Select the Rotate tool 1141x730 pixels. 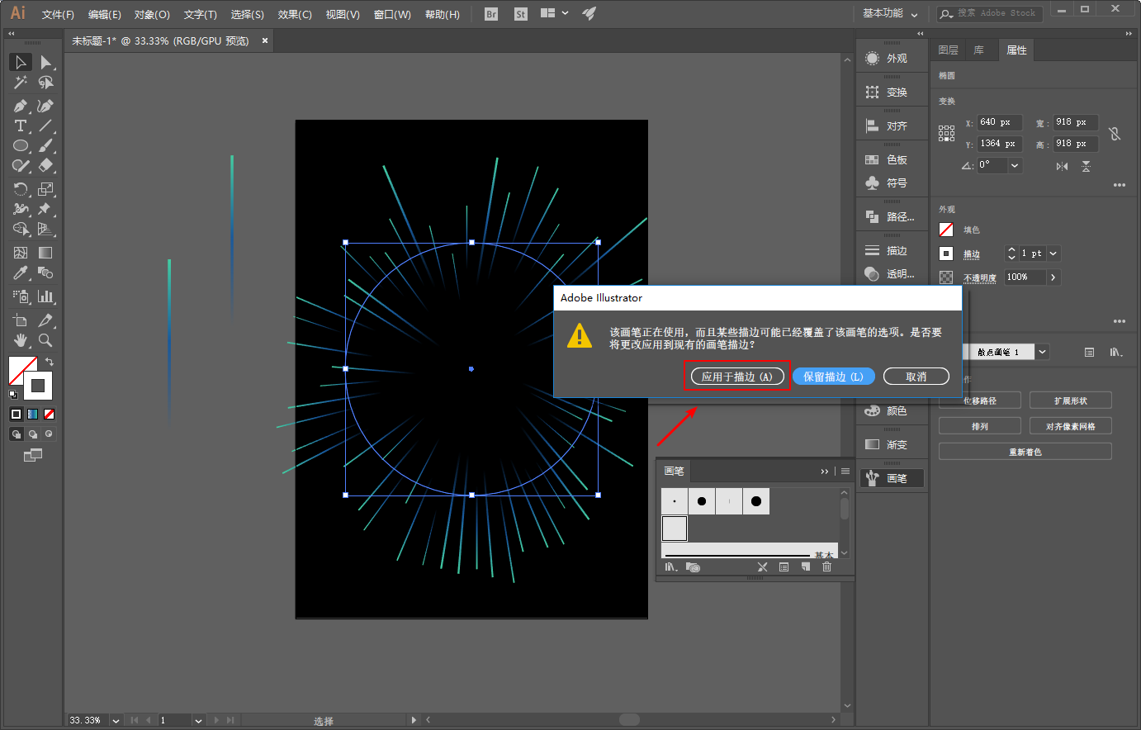click(x=21, y=189)
